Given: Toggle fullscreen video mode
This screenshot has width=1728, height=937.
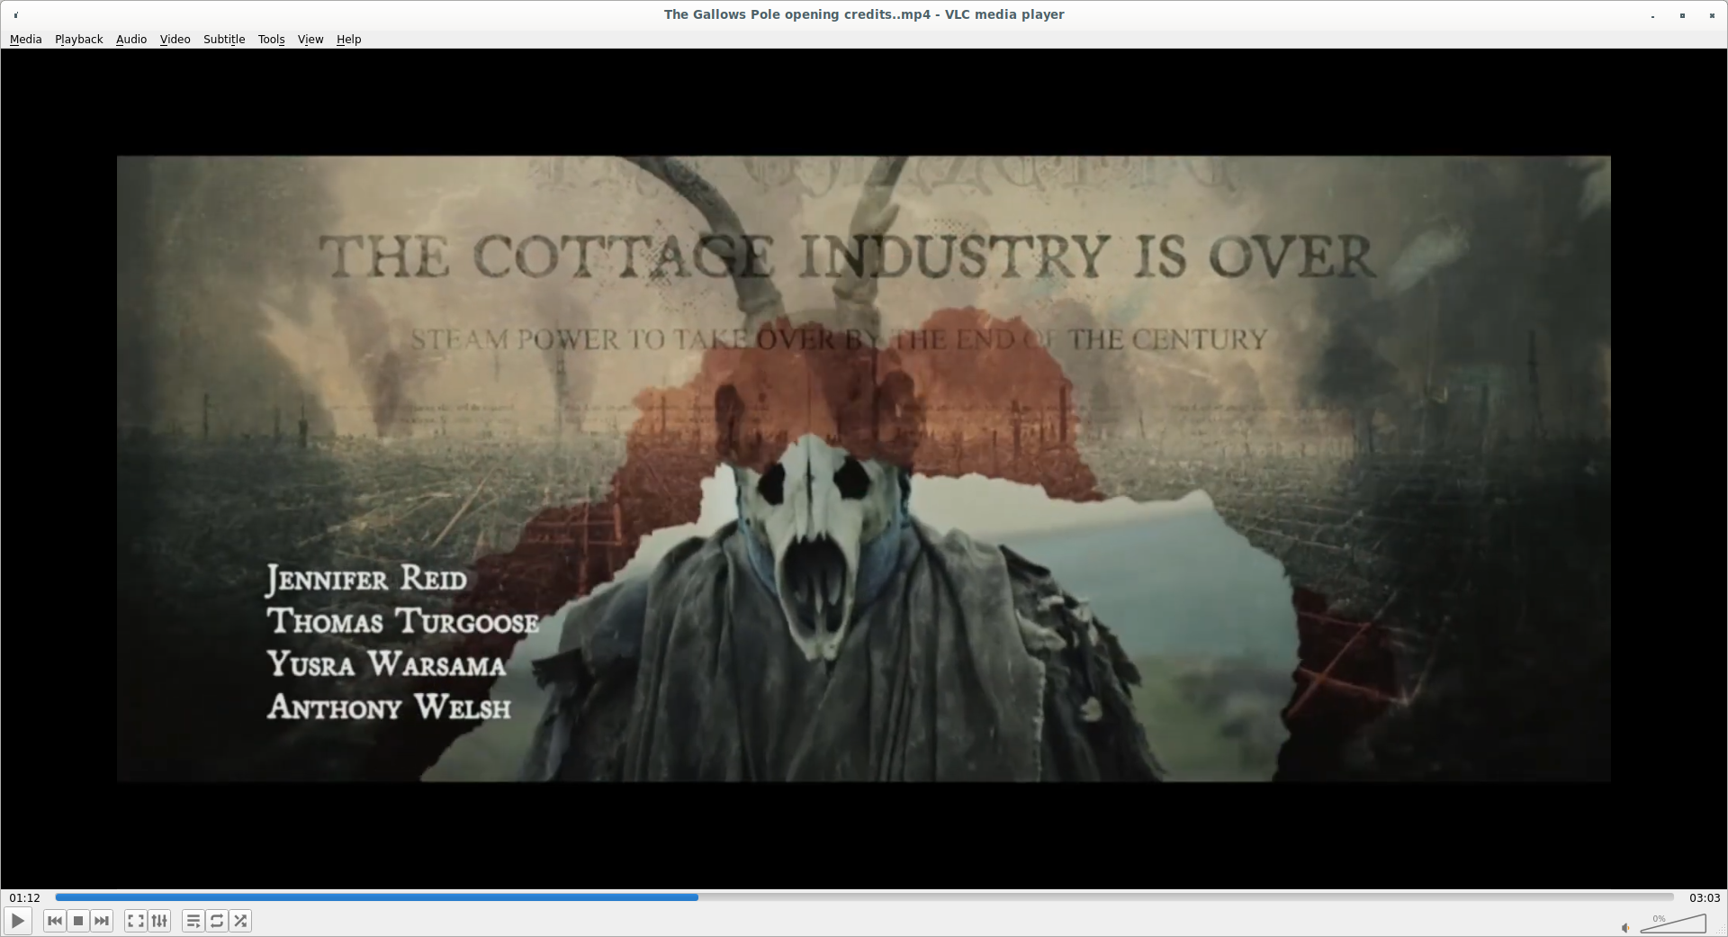Looking at the screenshot, I should point(136,921).
